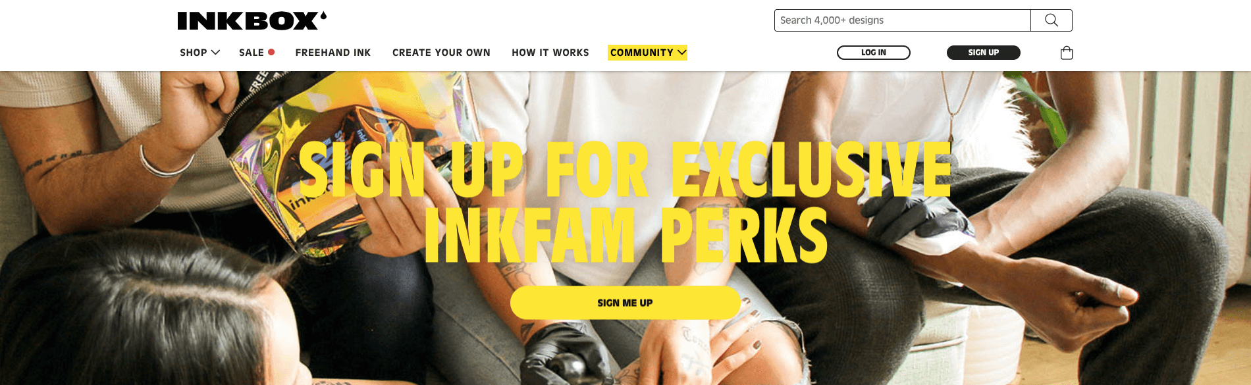Click the highlighted Community menu label

pos(642,53)
